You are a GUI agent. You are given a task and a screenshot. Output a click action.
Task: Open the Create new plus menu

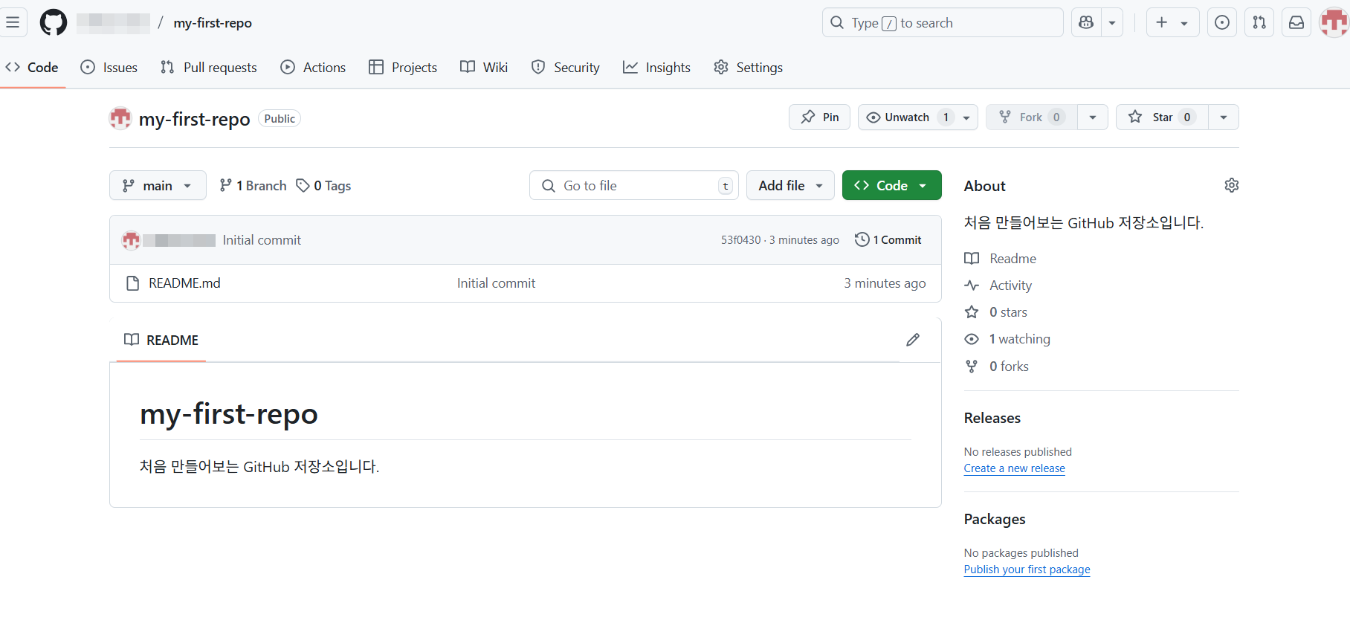1172,22
